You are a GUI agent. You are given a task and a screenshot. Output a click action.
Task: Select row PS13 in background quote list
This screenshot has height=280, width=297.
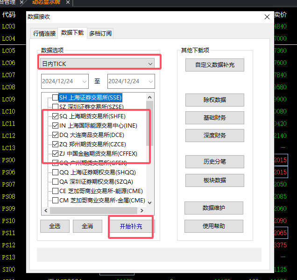9,257
